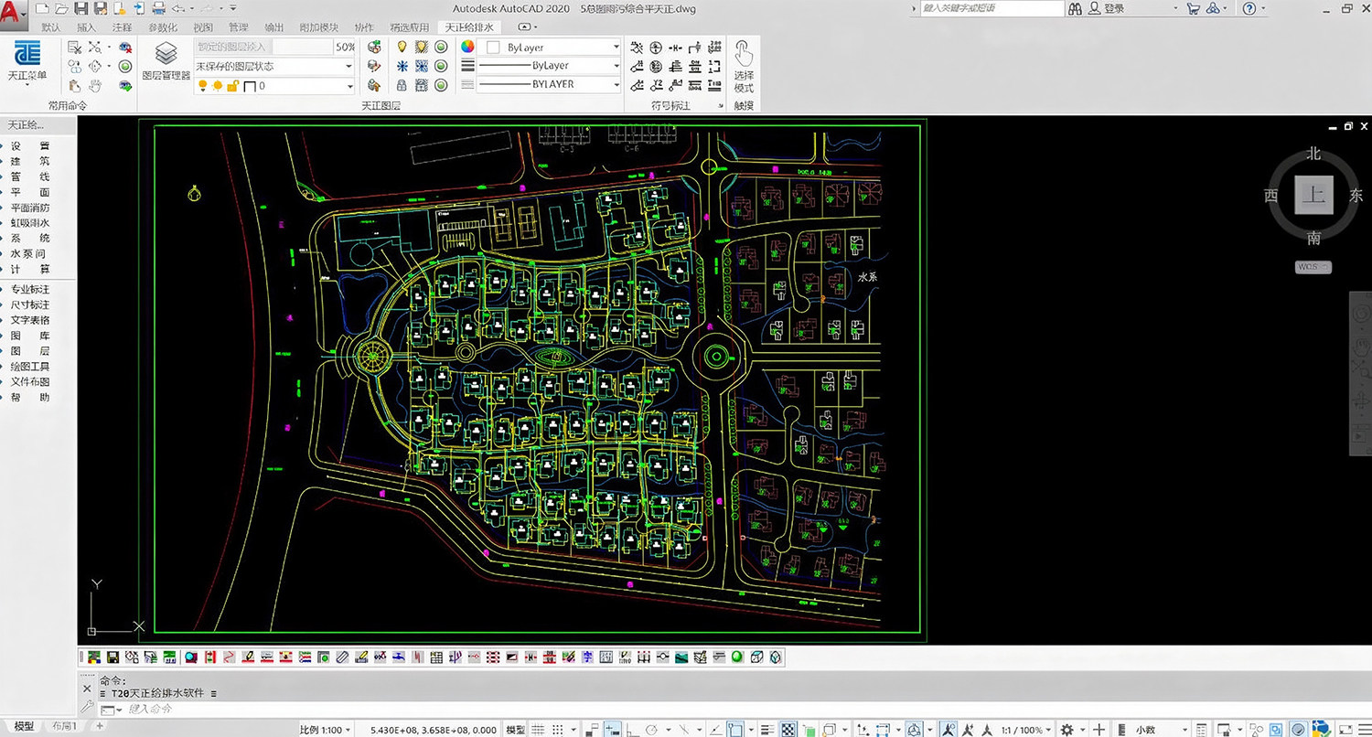Open the BYLAYER linetype dropdown at bottom
The image size is (1372, 737).
click(x=550, y=84)
